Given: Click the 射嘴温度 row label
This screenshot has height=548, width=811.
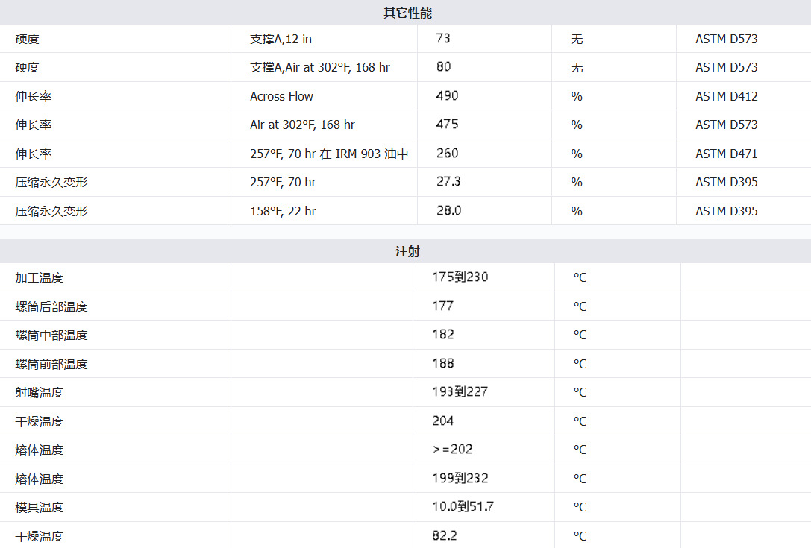Looking at the screenshot, I should 40,392.
